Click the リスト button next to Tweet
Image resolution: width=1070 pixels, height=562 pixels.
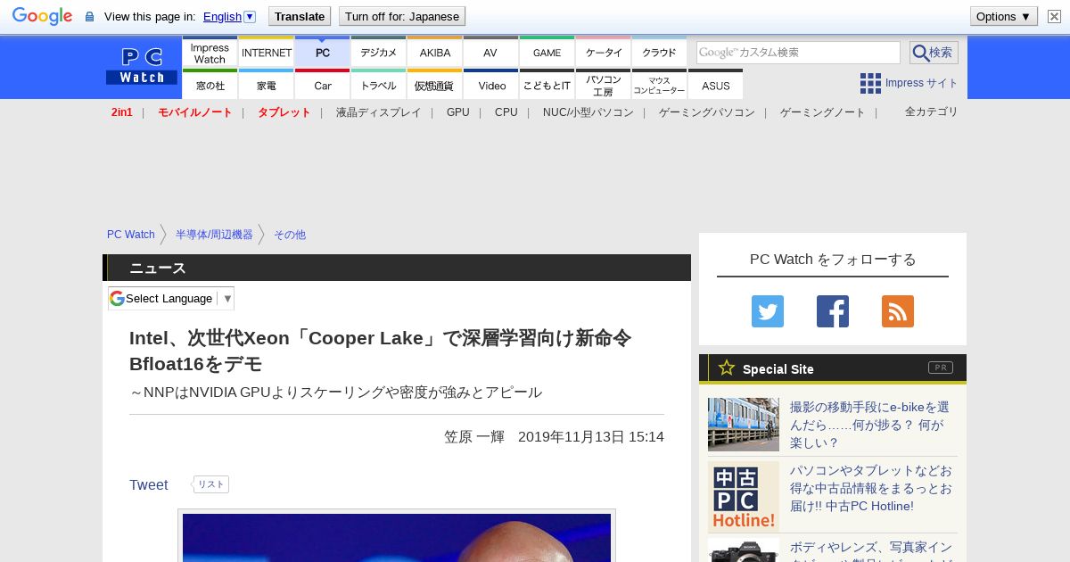(211, 484)
